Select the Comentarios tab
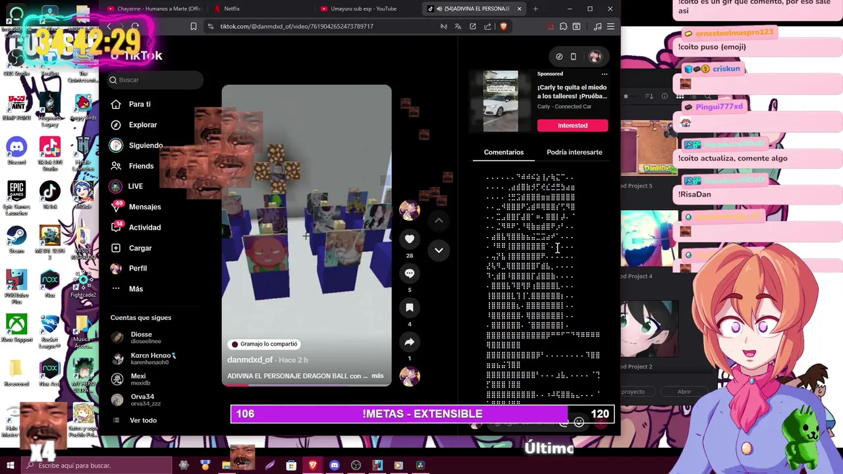 click(x=504, y=152)
